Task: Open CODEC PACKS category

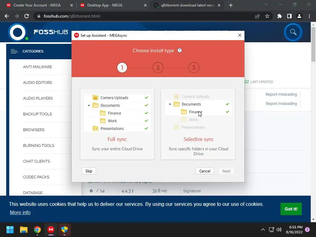Action: 36,177
